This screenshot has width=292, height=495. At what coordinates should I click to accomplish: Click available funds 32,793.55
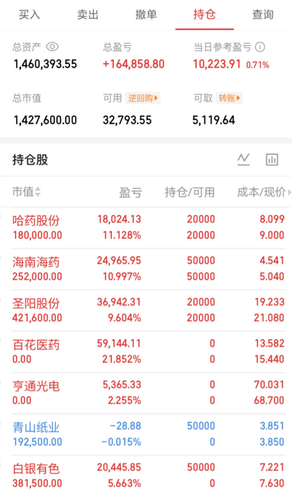click(x=127, y=120)
